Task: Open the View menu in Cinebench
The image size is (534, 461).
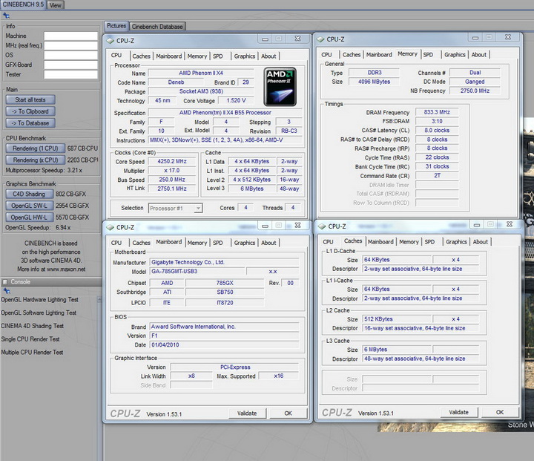Action: pyautogui.click(x=56, y=5)
